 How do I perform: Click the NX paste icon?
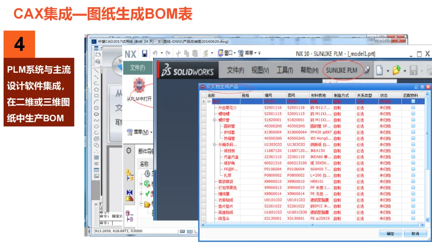point(195,54)
